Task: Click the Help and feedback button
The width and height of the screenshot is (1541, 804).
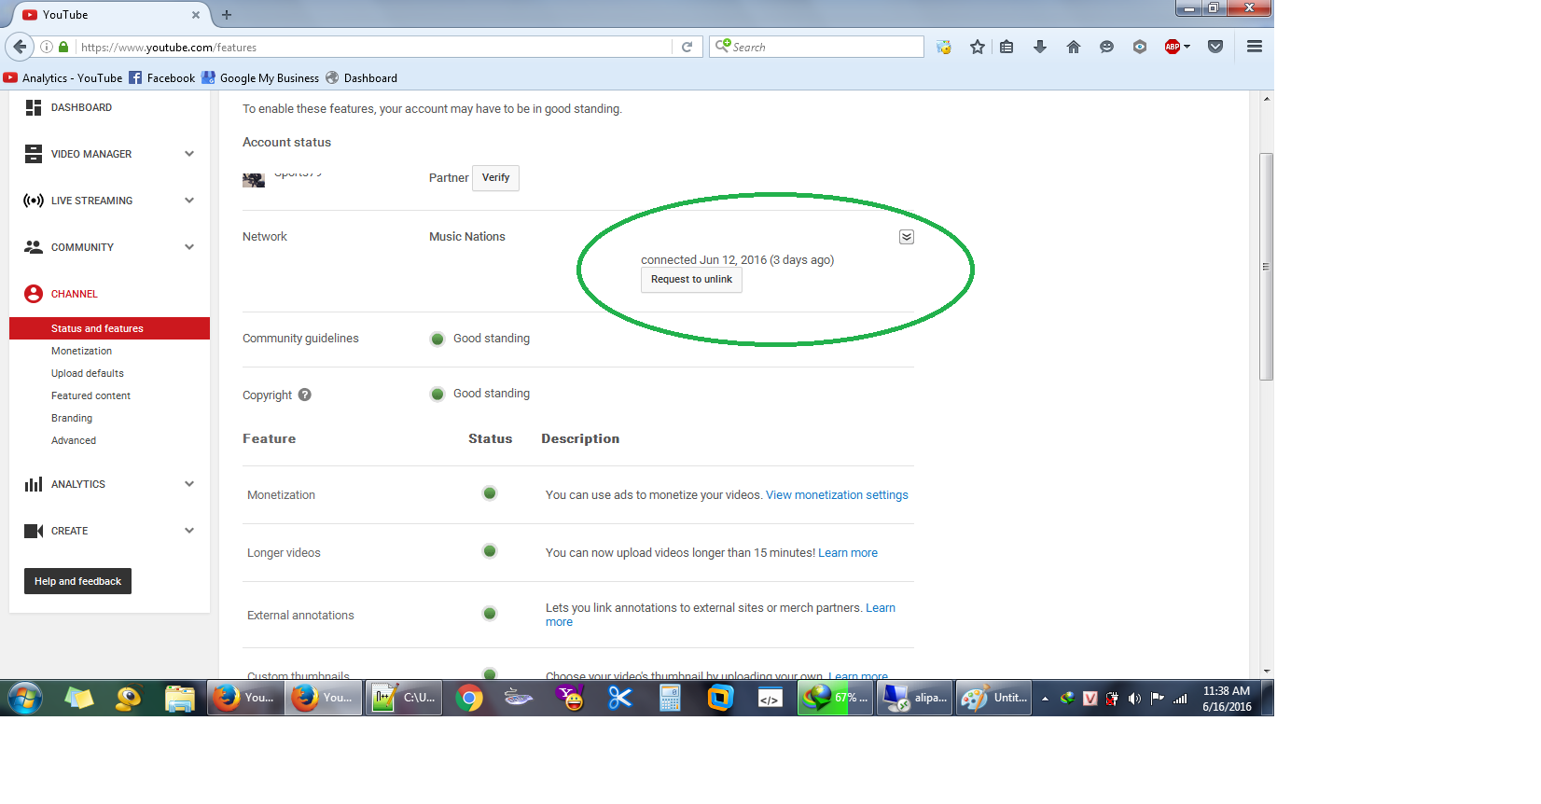Action: 77,581
